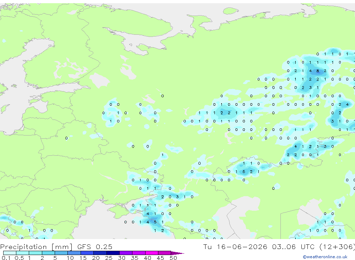Click the legend swatch between 1 and 2

[35, 253]
